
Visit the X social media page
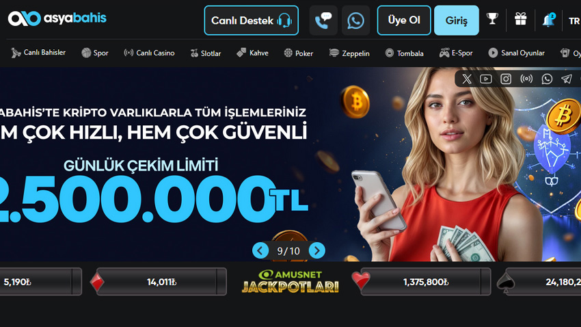click(467, 79)
